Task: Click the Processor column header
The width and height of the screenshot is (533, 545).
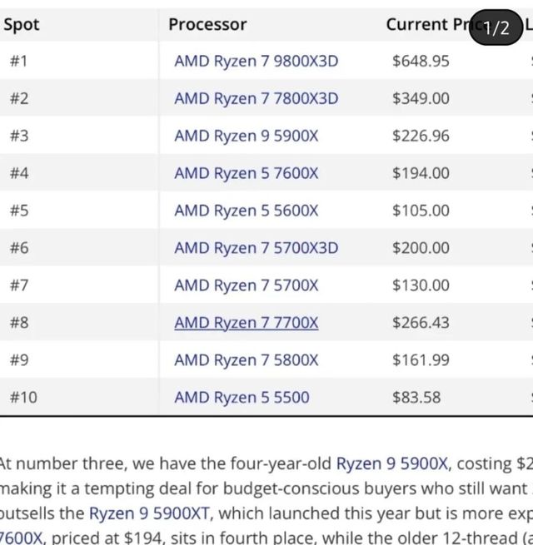Action: click(207, 25)
